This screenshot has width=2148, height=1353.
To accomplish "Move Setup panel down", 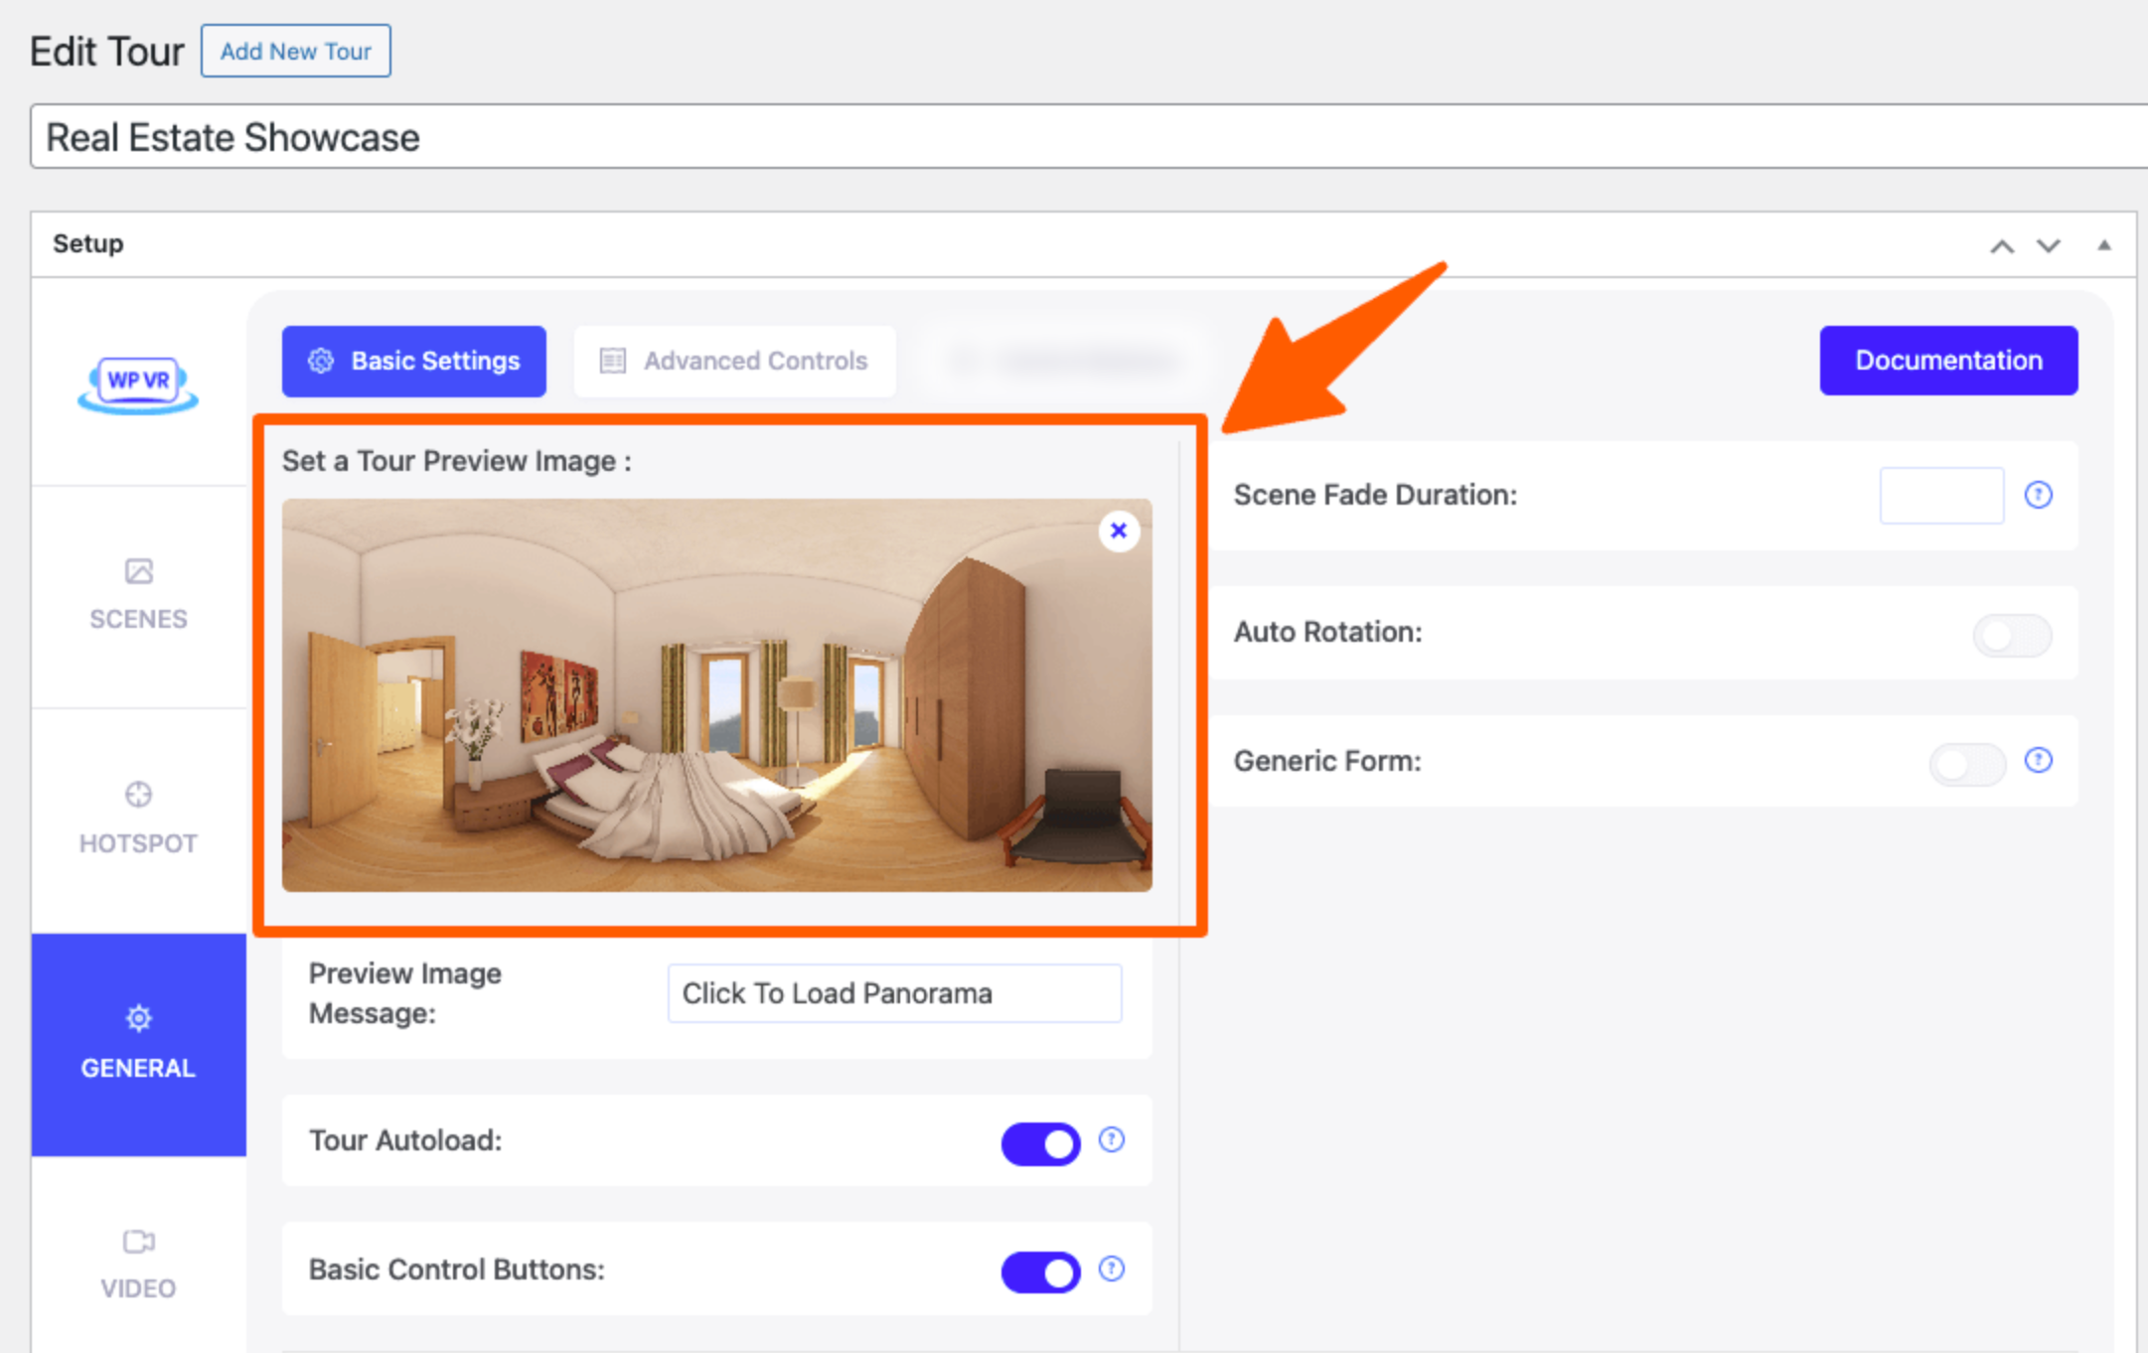I will click(2049, 246).
